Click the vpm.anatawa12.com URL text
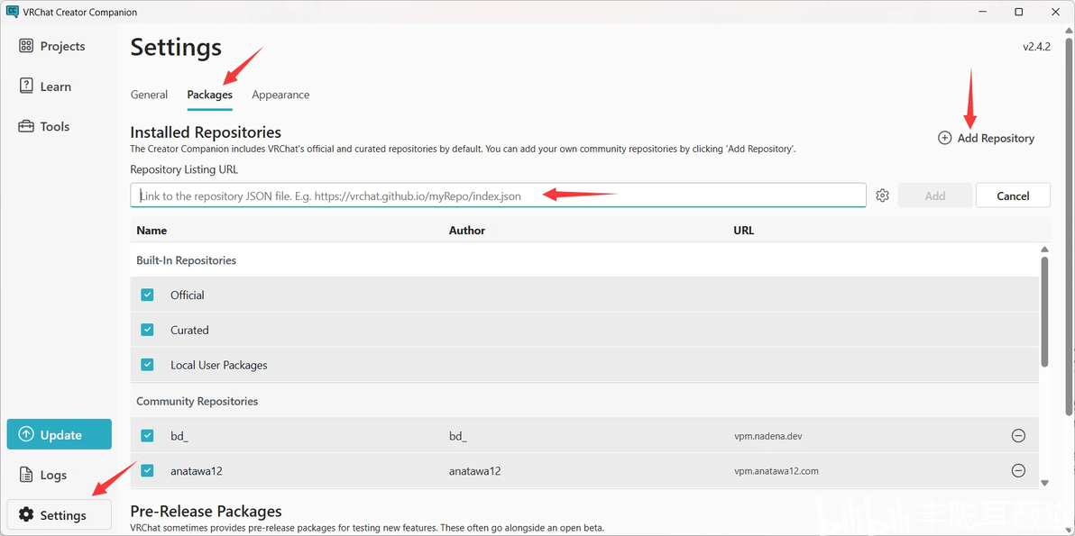This screenshot has height=536, width=1075. tap(776, 471)
